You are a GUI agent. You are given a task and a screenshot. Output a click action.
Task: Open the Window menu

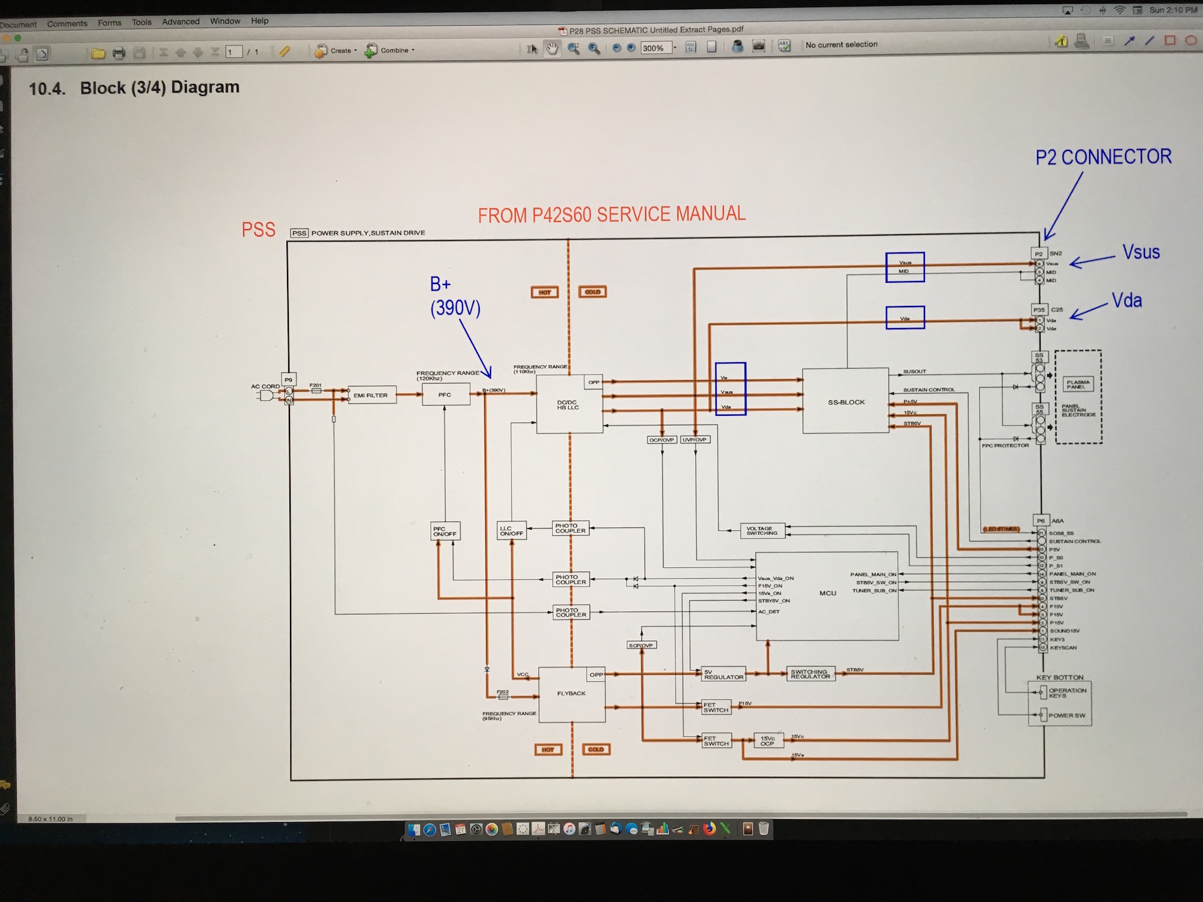coord(225,21)
